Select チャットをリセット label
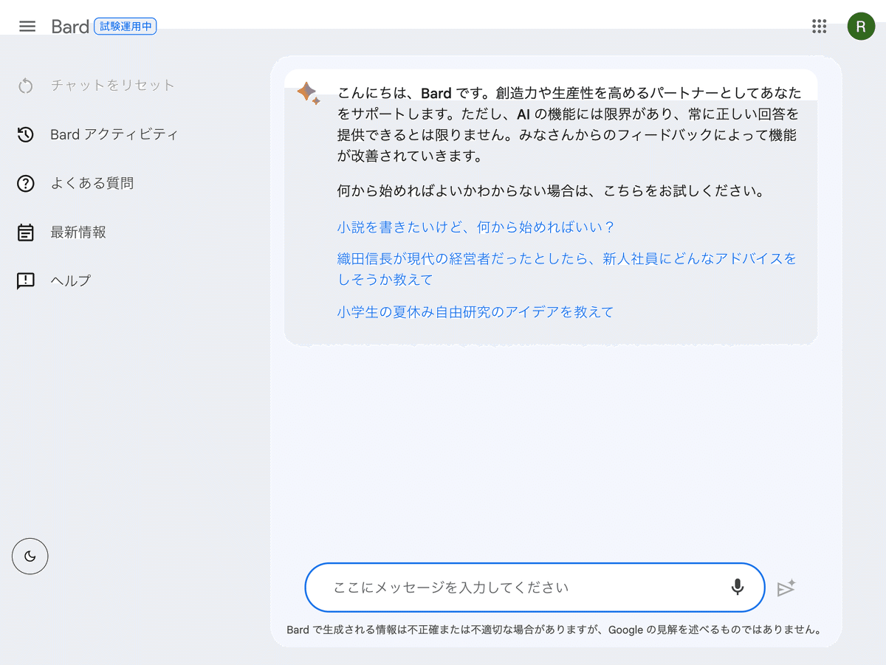 (113, 86)
